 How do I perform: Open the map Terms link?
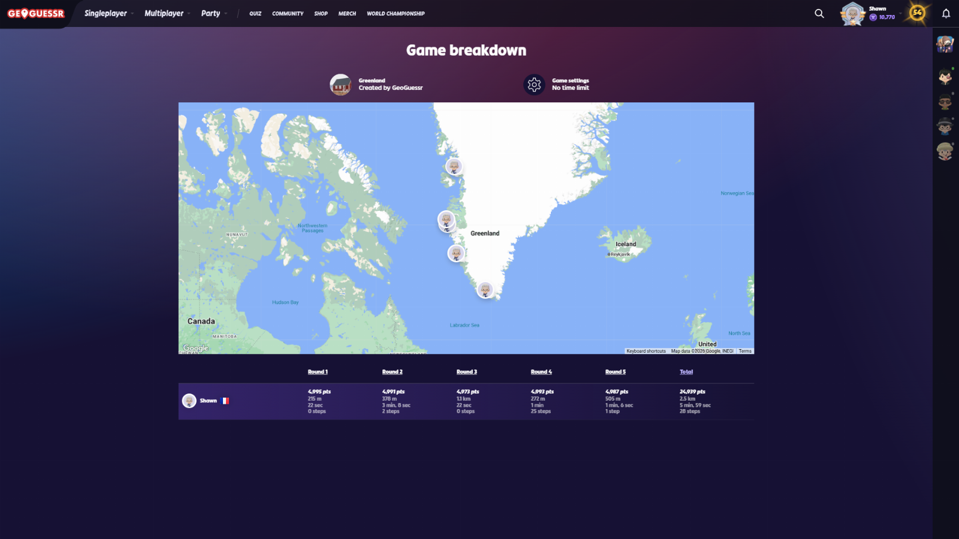point(745,351)
